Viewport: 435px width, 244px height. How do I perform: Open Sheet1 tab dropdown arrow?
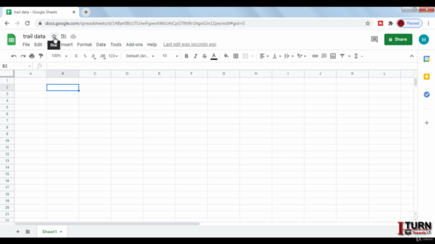(x=60, y=232)
